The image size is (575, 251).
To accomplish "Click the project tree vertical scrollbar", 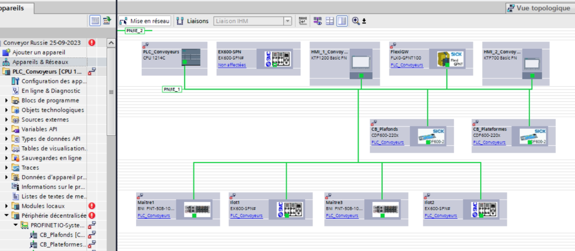I will click(x=111, y=92).
